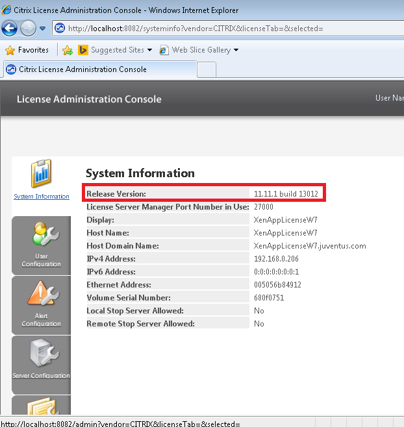Click the Internet Explorer logo in title bar
Screen dimensions: 404x427
coord(6,10)
